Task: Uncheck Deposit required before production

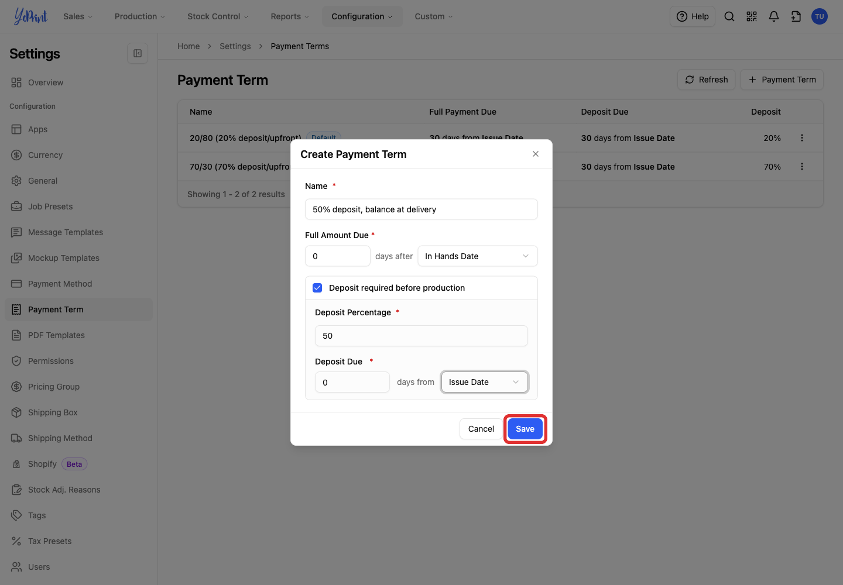Action: 317,288
